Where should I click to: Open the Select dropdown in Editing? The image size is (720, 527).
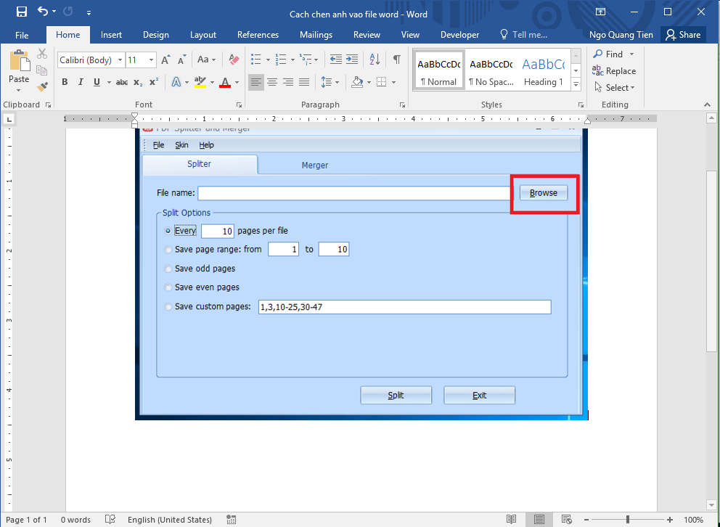coord(614,87)
